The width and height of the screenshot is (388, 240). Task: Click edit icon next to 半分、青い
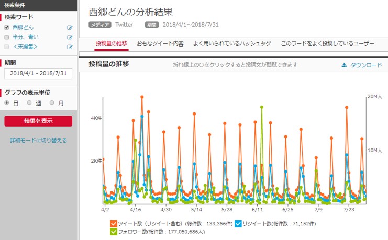70,37
